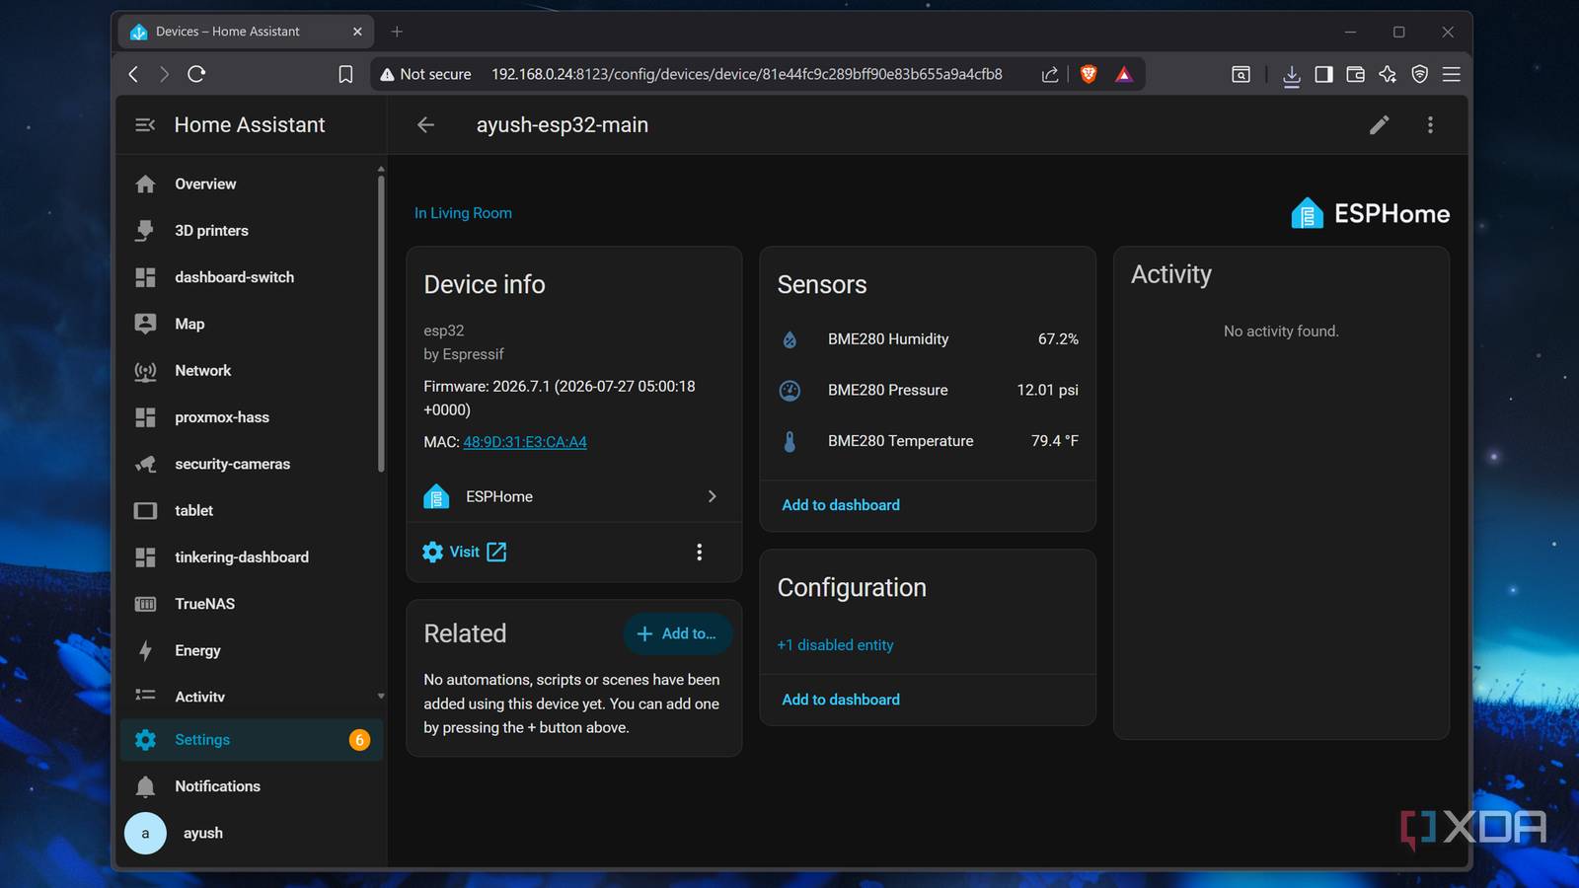The image size is (1579, 888).
Task: Click Add to... in the Related card
Action: 678,633
